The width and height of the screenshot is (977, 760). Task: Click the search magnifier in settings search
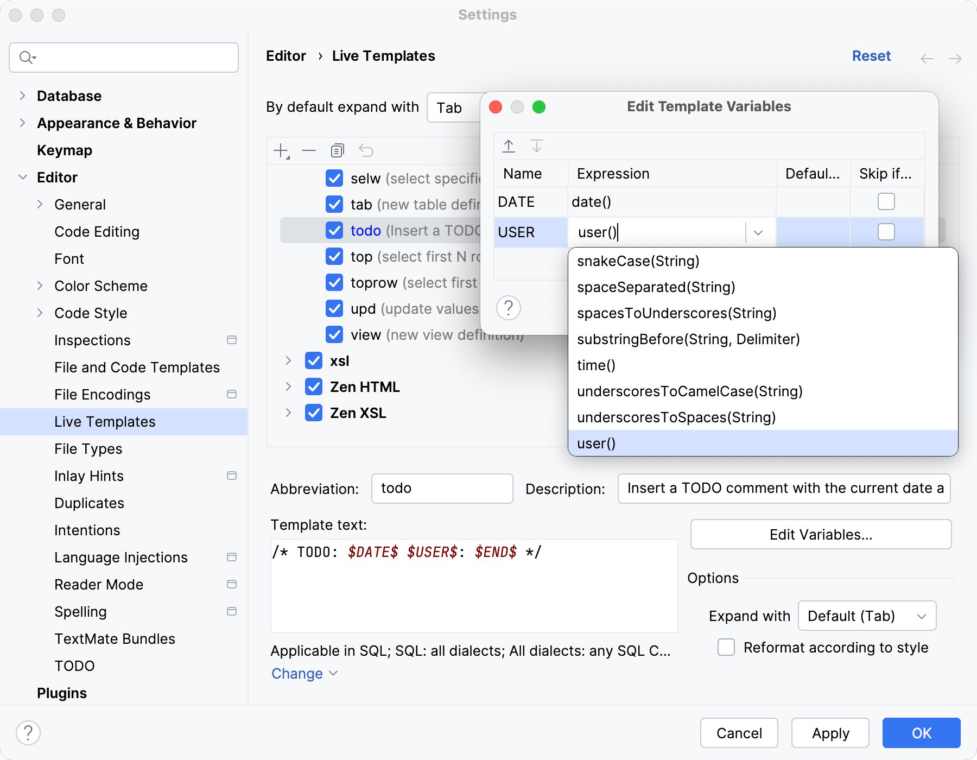click(x=24, y=57)
